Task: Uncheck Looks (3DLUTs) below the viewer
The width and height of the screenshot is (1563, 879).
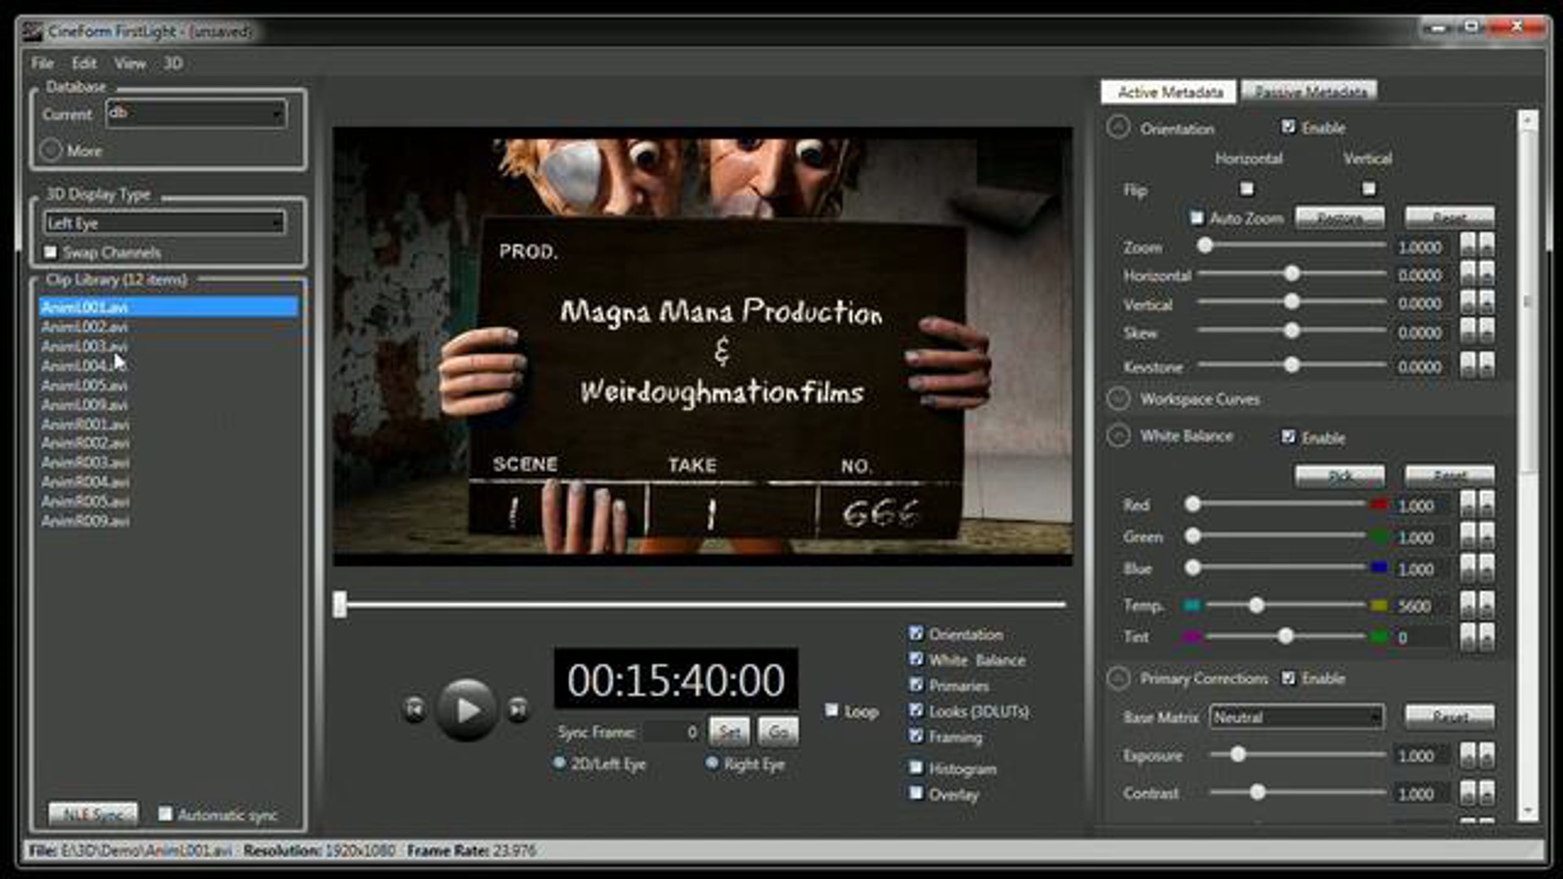Action: (916, 710)
